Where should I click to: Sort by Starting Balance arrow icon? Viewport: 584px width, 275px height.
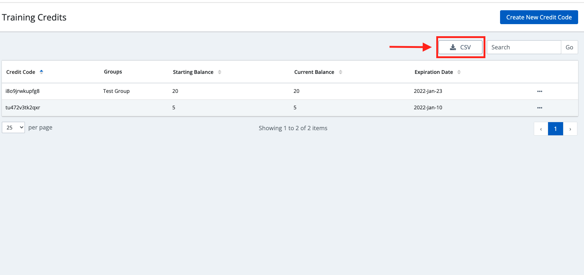coord(220,72)
